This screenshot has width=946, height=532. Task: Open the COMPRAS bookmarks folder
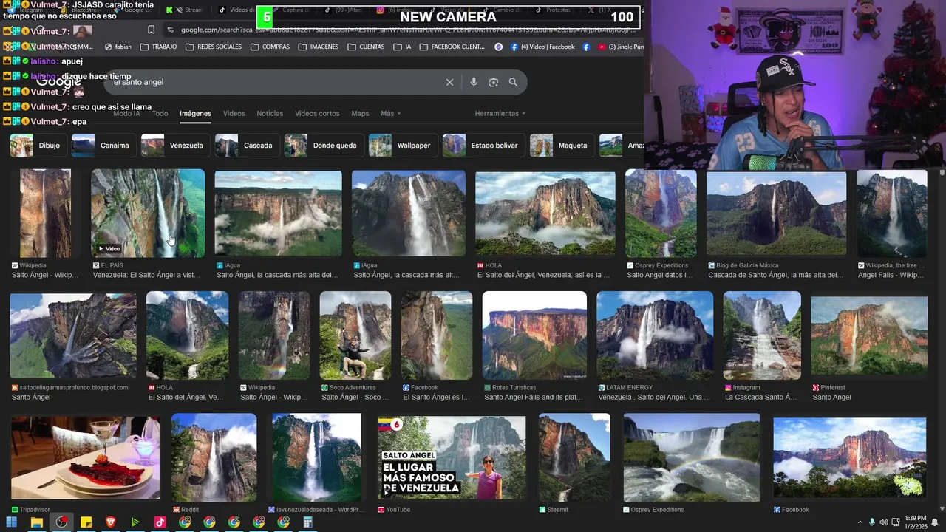click(270, 47)
